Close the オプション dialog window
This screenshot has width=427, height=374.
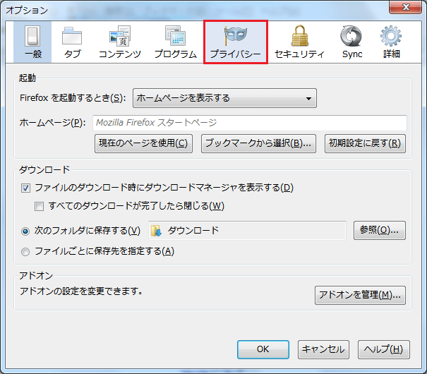pyautogui.click(x=405, y=7)
